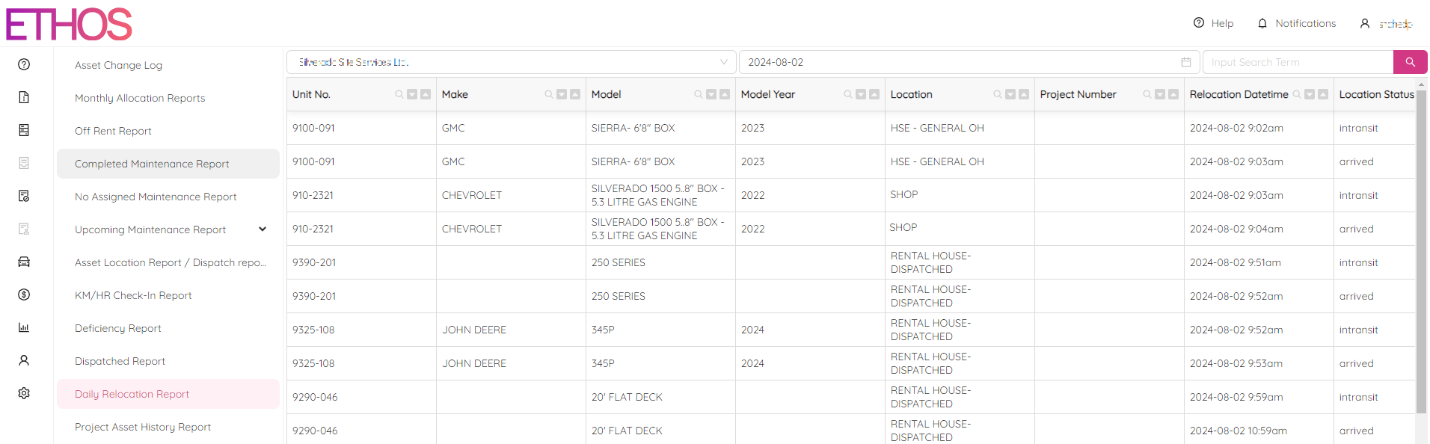Click the search icon in Unit No. column

pyautogui.click(x=399, y=94)
